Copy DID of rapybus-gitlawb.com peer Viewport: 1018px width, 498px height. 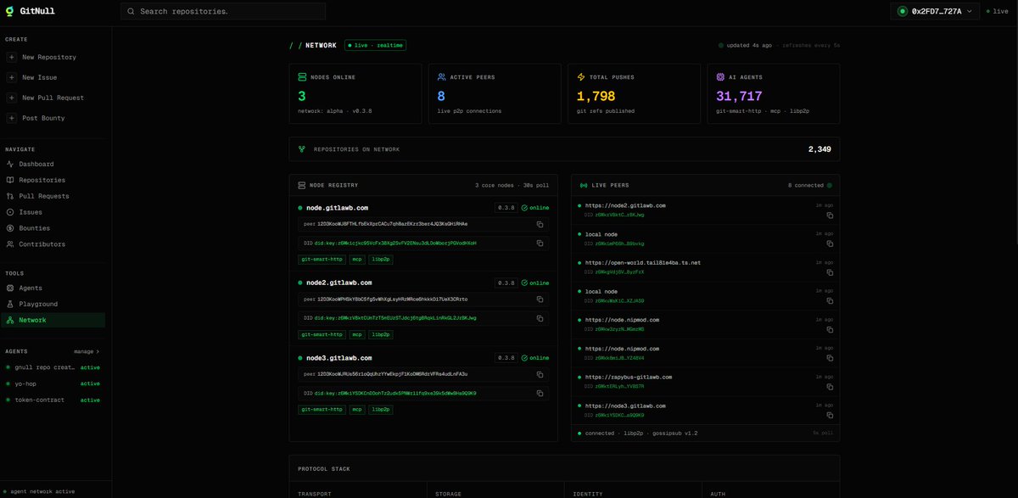830,387
